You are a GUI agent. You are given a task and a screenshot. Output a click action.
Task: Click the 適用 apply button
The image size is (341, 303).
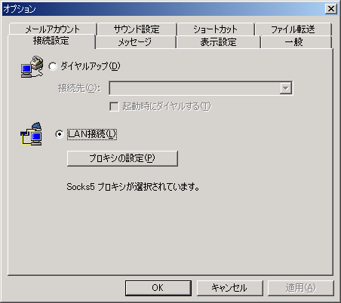(301, 288)
